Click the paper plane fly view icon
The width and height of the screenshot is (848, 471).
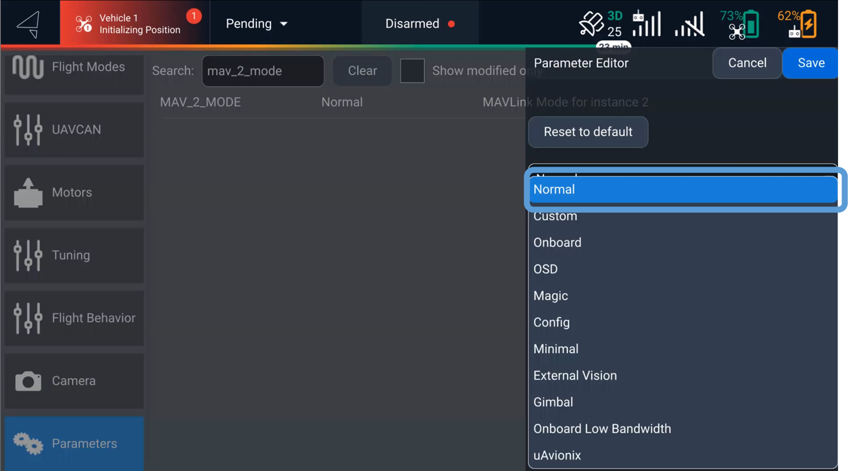pyautogui.click(x=29, y=24)
